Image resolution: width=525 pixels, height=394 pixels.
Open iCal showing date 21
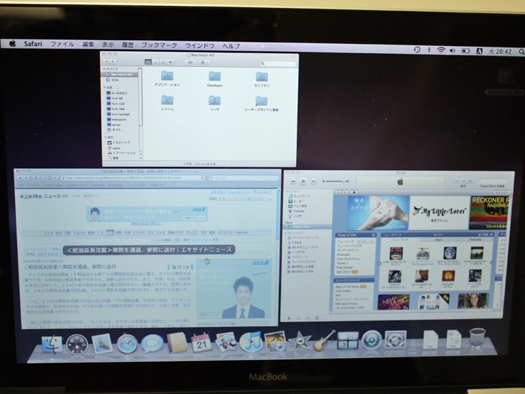point(201,342)
